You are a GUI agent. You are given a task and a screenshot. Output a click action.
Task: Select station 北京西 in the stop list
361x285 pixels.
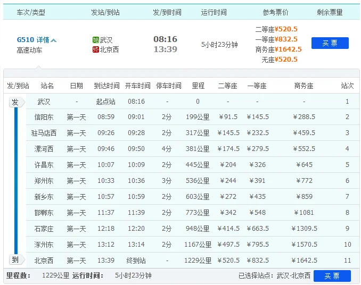click(x=44, y=261)
